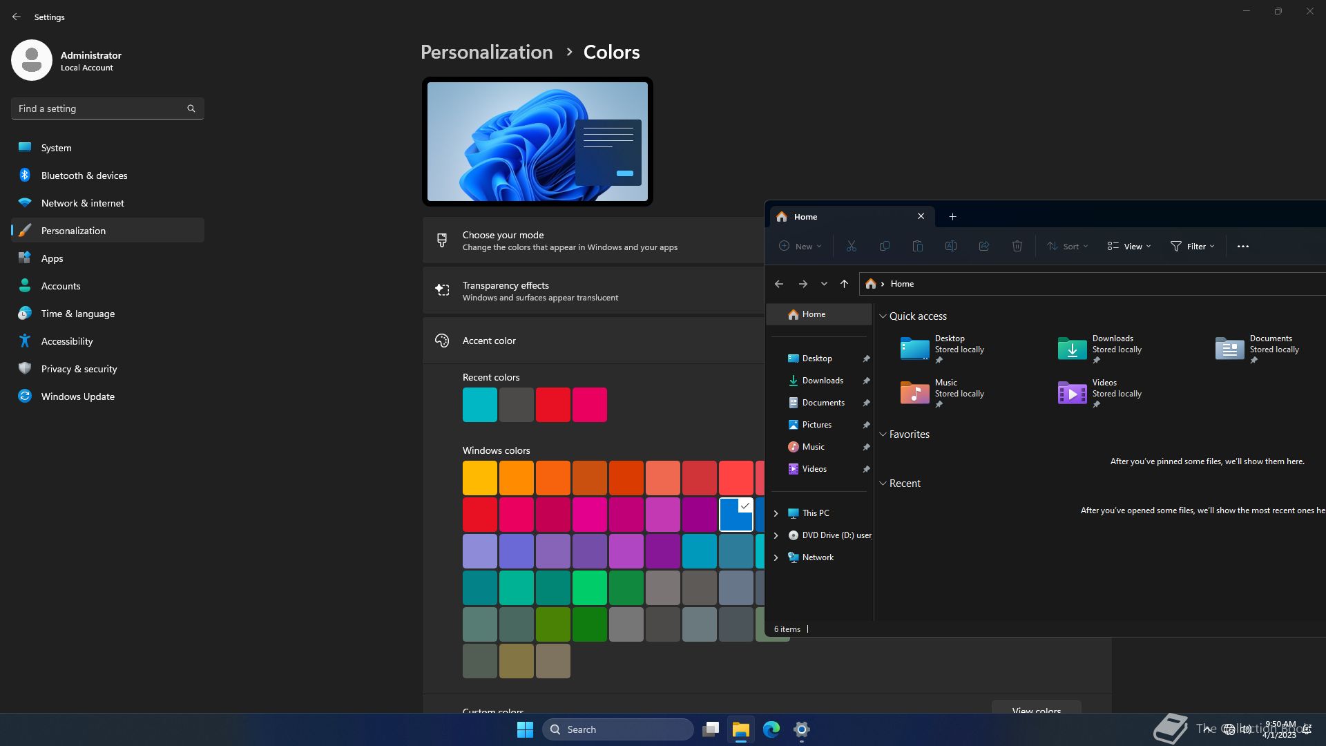Open the View dropdown in Explorer
Viewport: 1326px width, 746px height.
[x=1128, y=246]
